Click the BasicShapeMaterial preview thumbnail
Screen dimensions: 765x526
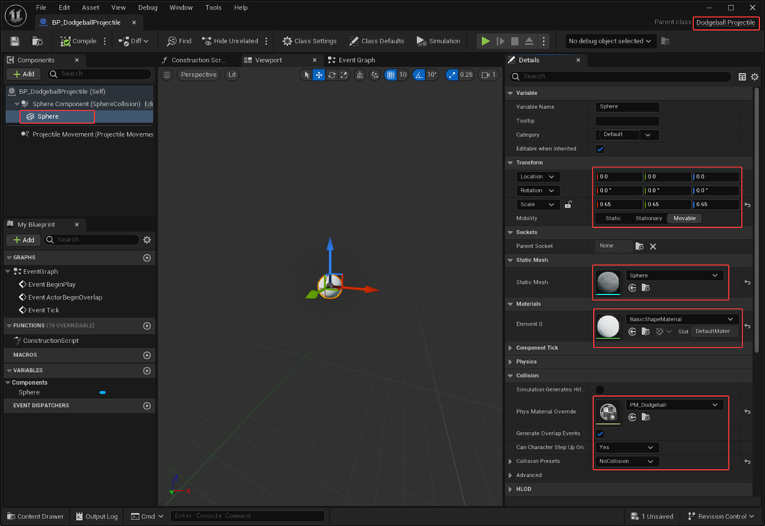point(609,326)
